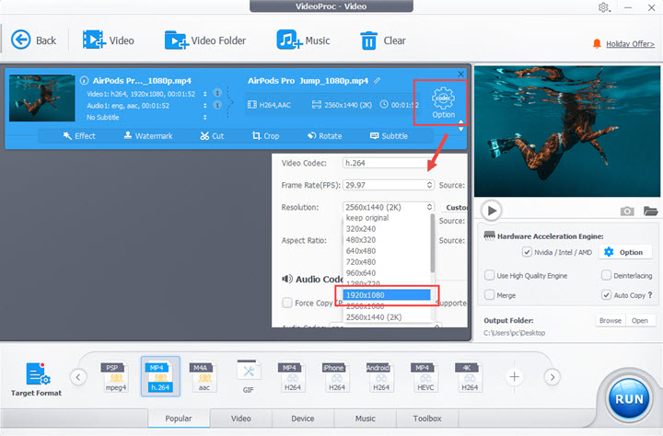This screenshot has width=663, height=436.
Task: Choose 2560x1440 (2K) list entry
Action: click(374, 317)
